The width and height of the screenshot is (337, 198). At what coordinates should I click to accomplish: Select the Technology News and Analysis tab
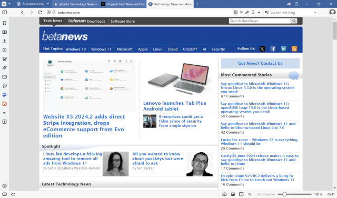click(x=170, y=4)
